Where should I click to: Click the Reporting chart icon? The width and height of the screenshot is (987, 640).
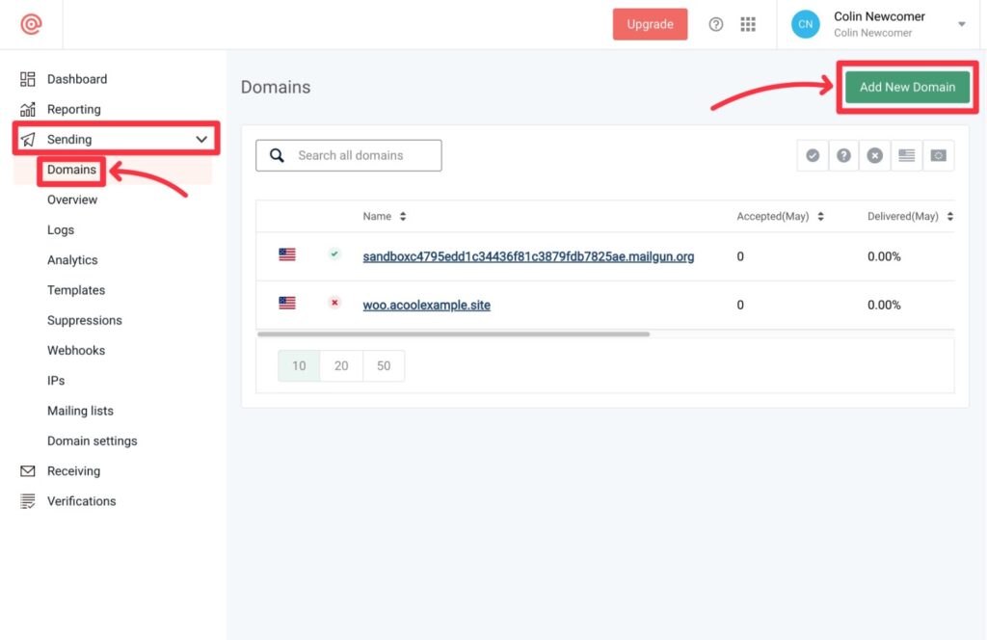tap(28, 109)
